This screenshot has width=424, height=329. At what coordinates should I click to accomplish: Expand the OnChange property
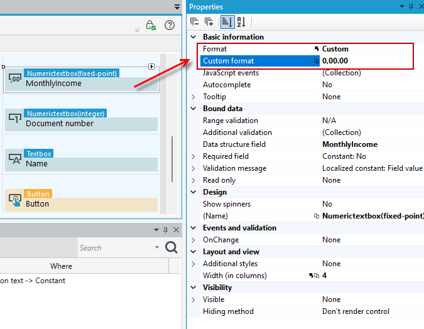click(x=193, y=240)
